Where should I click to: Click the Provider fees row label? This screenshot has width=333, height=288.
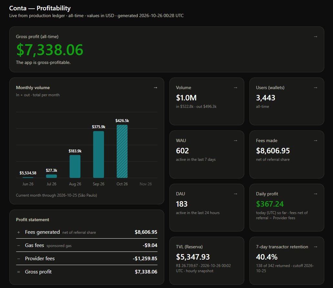pos(40,258)
